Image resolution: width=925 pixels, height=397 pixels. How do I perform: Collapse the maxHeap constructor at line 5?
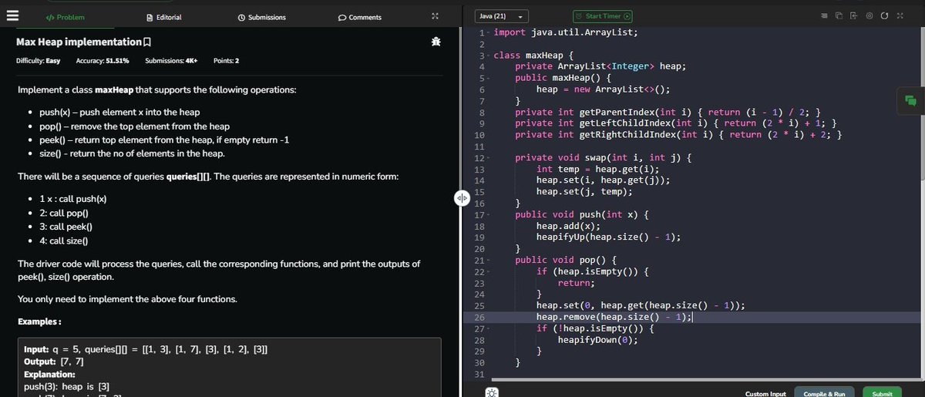pos(489,79)
